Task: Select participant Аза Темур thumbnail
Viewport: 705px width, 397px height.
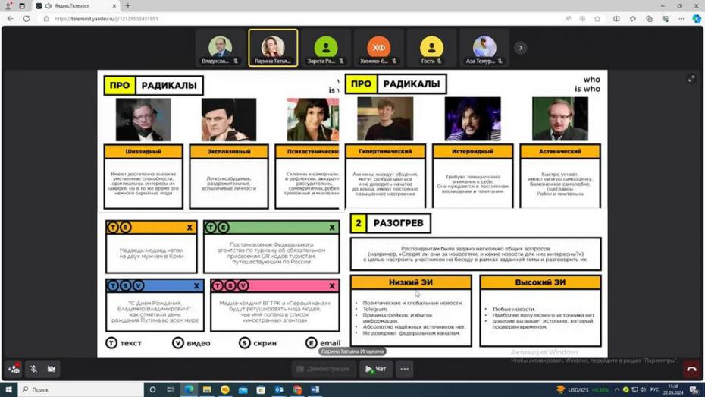Action: click(484, 48)
